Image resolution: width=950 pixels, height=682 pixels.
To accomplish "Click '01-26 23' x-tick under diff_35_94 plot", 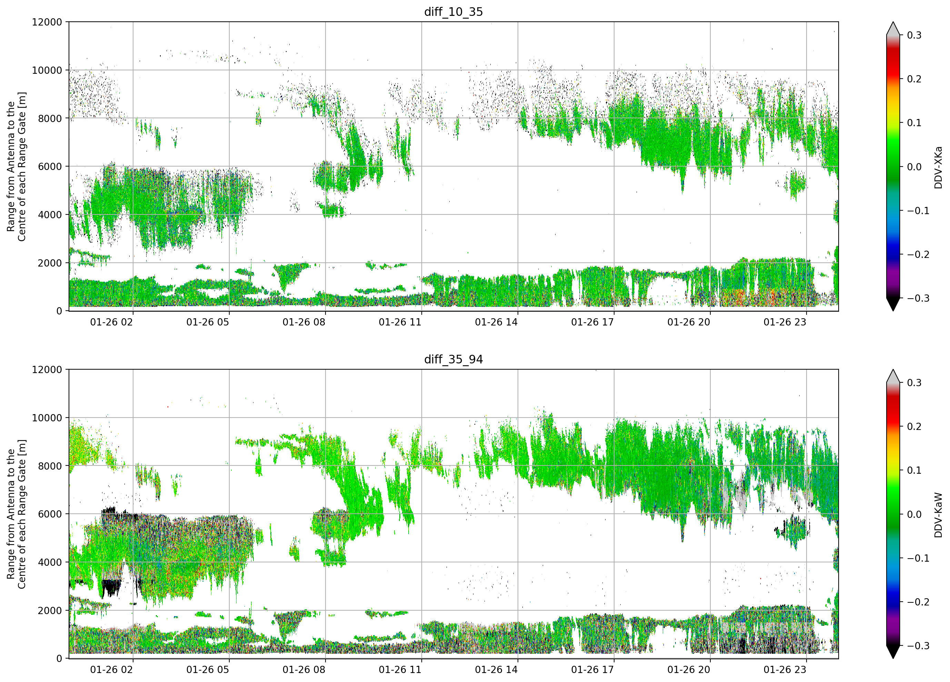I will click(785, 670).
